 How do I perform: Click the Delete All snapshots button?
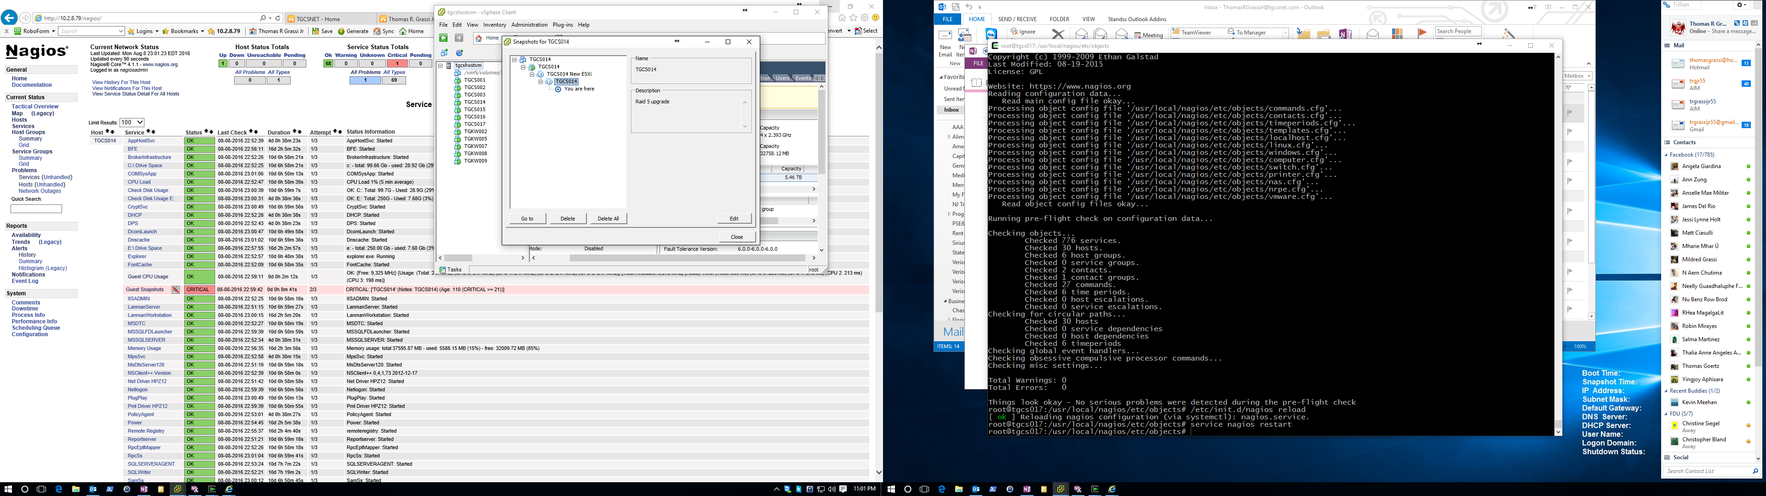(608, 219)
